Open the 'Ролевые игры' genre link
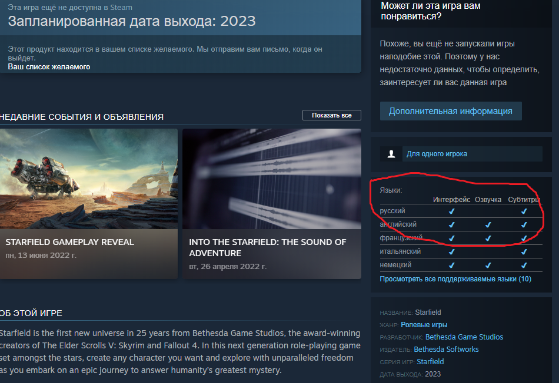559x383 pixels. tap(424, 325)
